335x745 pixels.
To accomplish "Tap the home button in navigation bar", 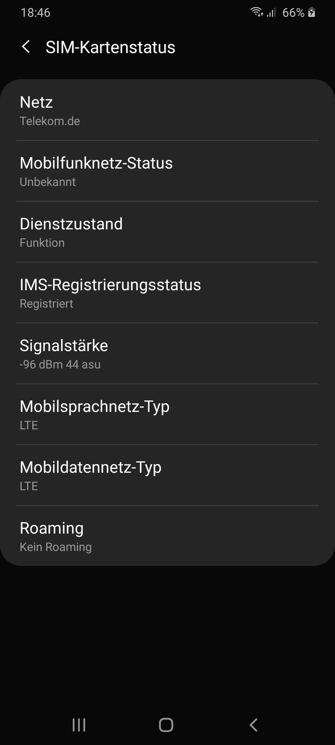I will [x=166, y=725].
